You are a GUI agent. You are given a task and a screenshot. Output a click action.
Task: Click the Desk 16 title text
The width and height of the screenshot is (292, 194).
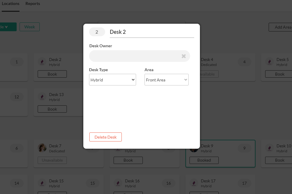click(132, 181)
